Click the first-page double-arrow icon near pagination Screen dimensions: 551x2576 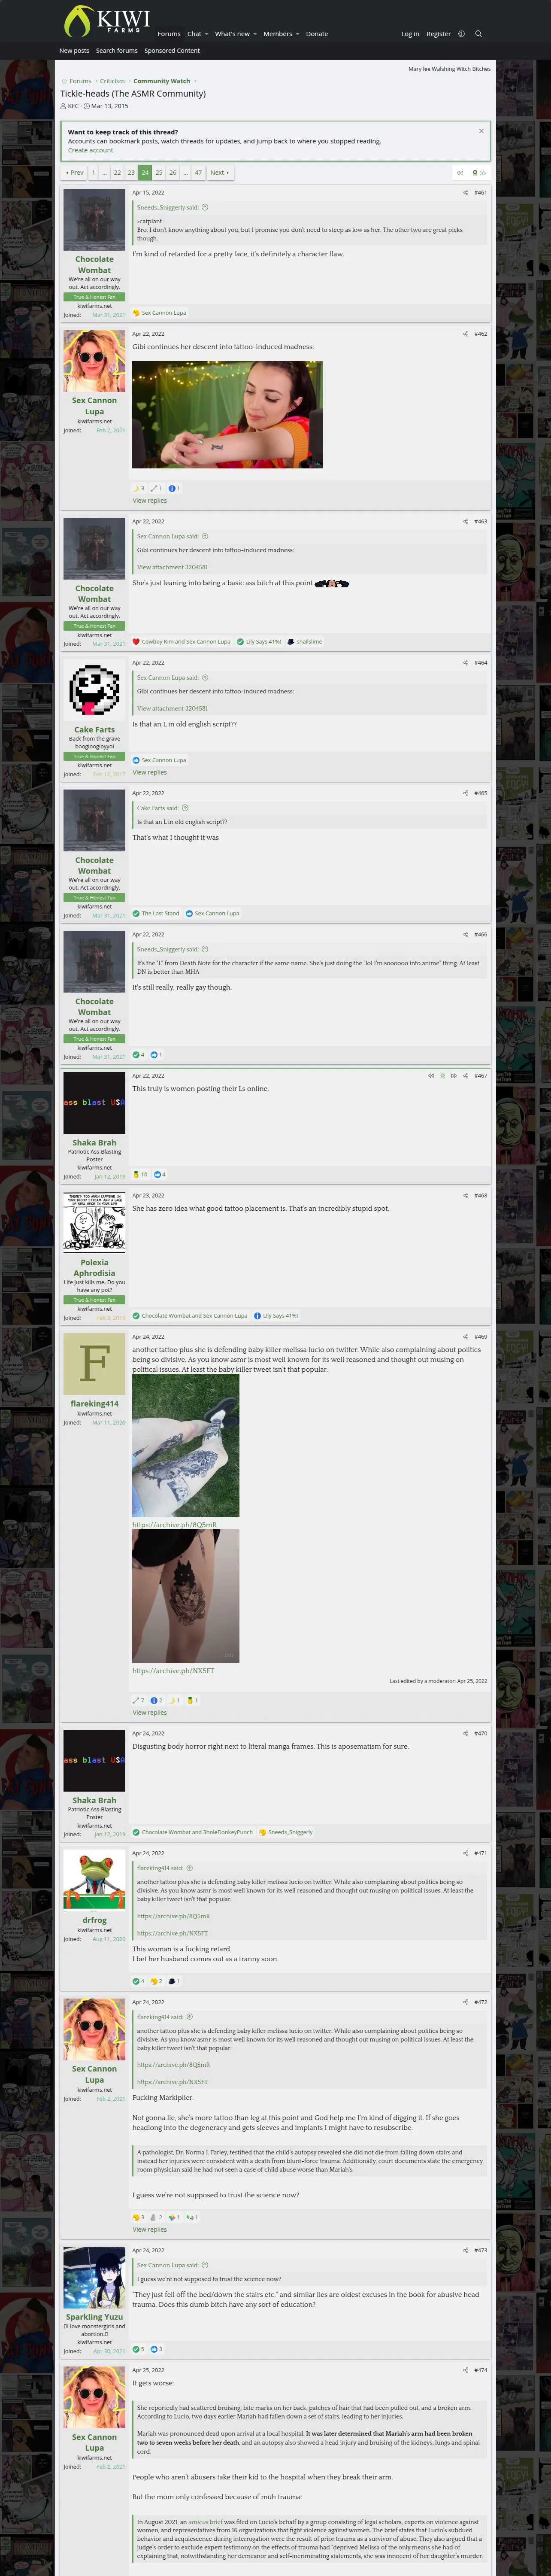[460, 173]
